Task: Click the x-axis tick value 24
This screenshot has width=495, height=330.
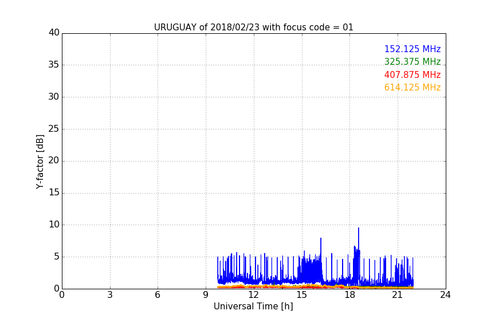Action: coord(445,295)
